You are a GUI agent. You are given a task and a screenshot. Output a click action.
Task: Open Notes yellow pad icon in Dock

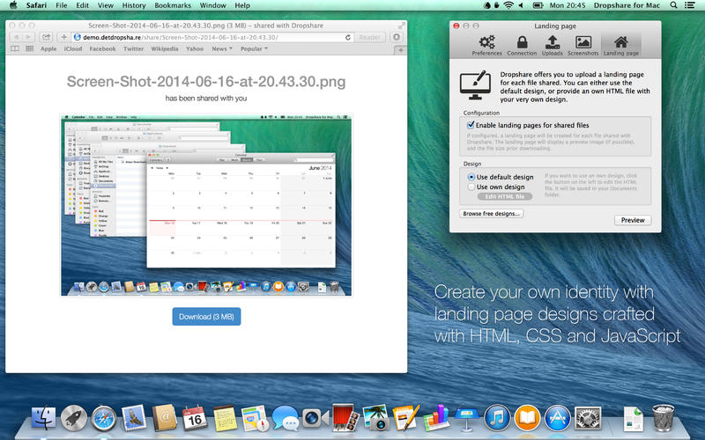point(225,418)
